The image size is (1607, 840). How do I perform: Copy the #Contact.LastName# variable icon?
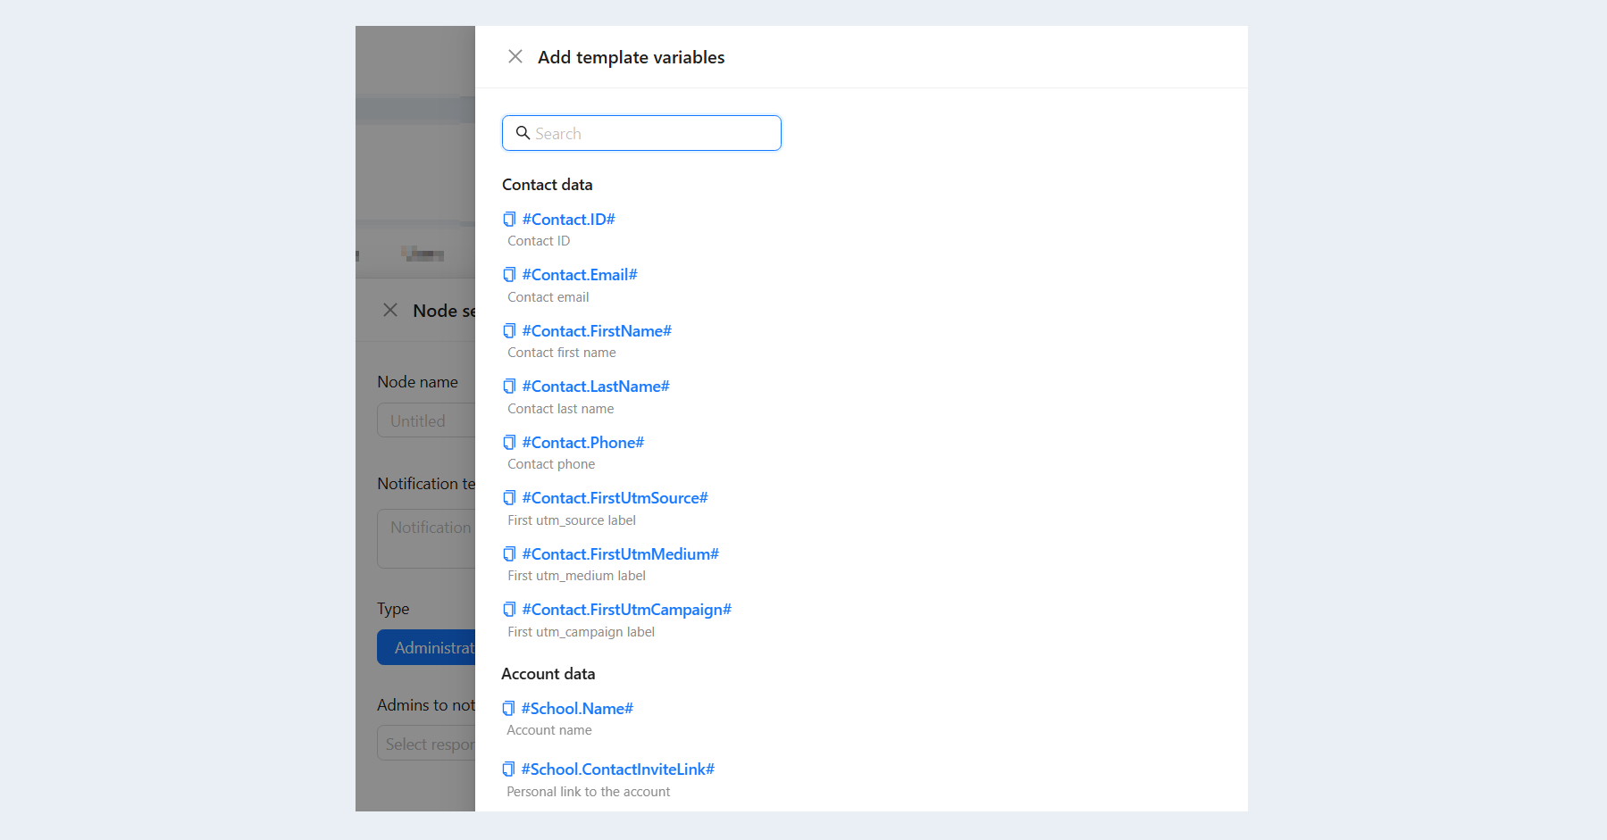point(509,387)
